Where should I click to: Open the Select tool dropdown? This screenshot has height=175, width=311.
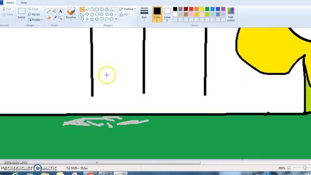[21, 20]
